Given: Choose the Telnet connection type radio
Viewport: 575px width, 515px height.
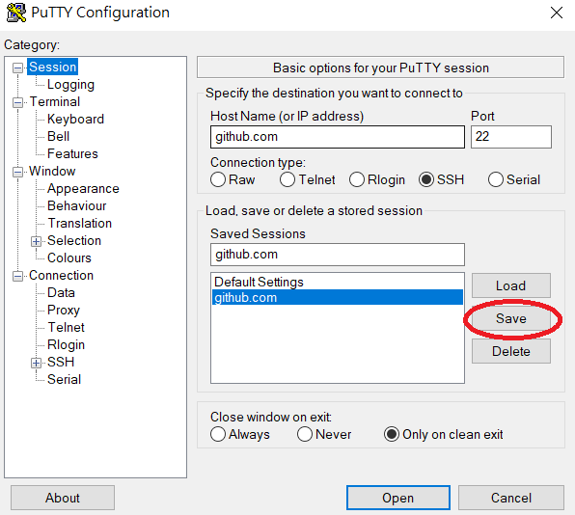Looking at the screenshot, I should 287,179.
